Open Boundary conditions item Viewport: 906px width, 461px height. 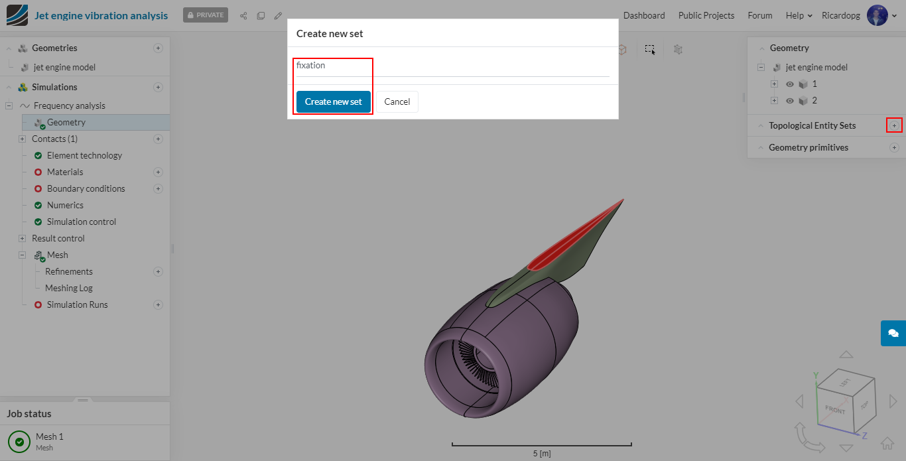(x=86, y=188)
